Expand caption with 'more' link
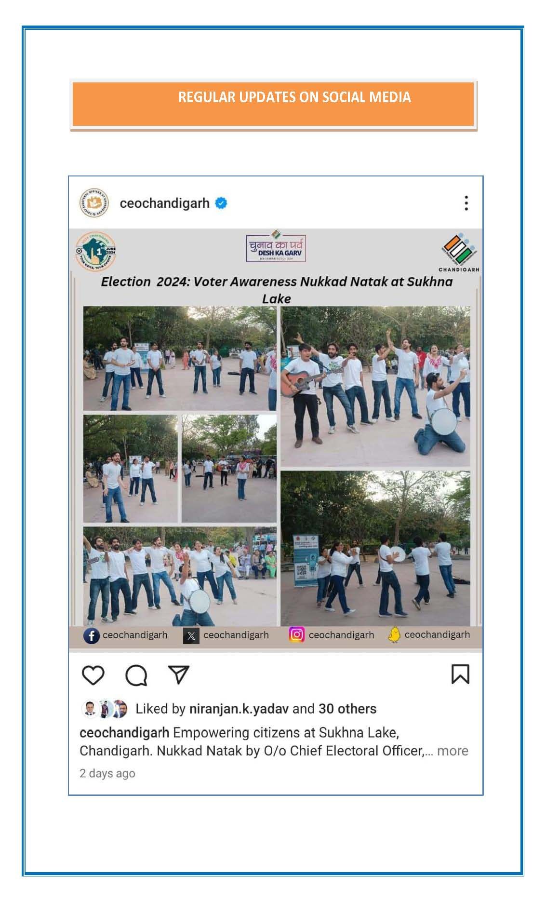This screenshot has height=902, width=546. pos(453,751)
